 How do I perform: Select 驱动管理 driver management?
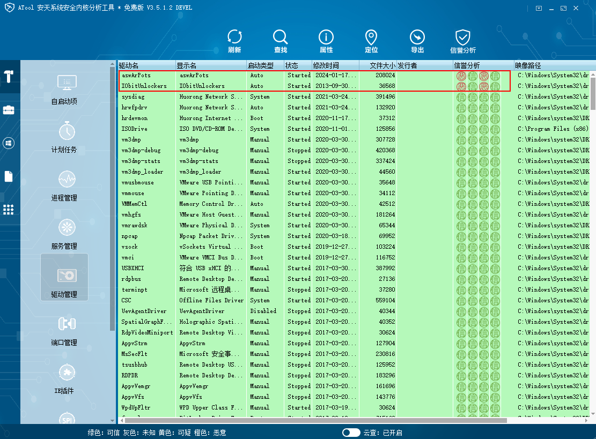pyautogui.click(x=64, y=278)
